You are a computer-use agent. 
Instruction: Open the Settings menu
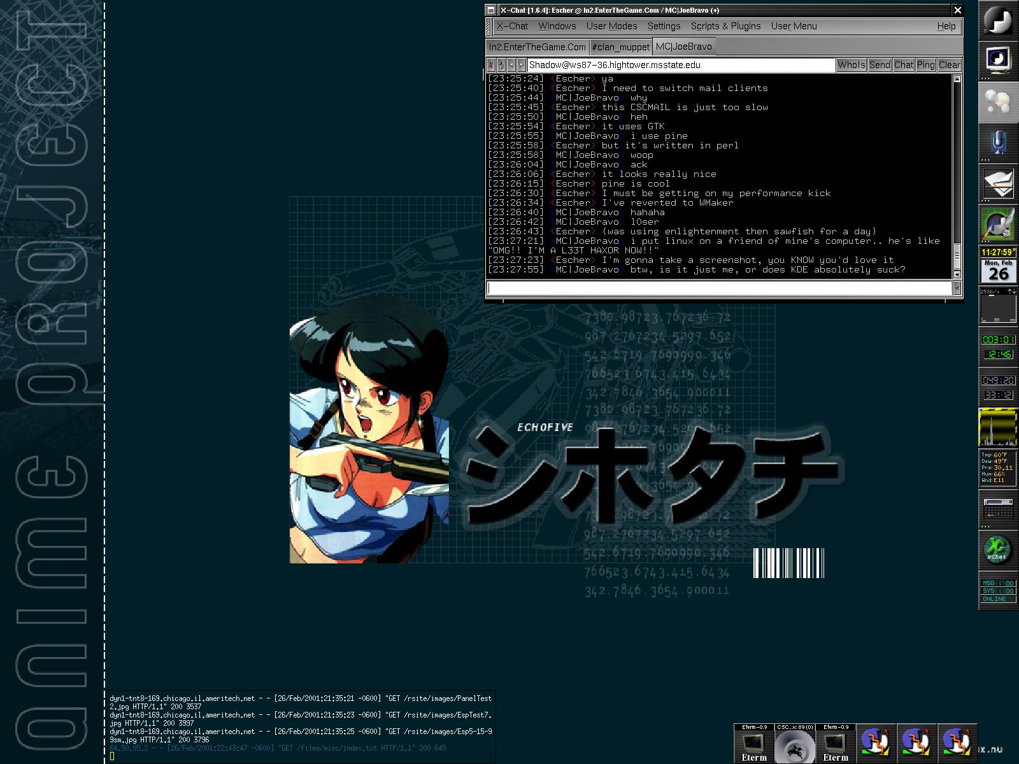(x=664, y=26)
